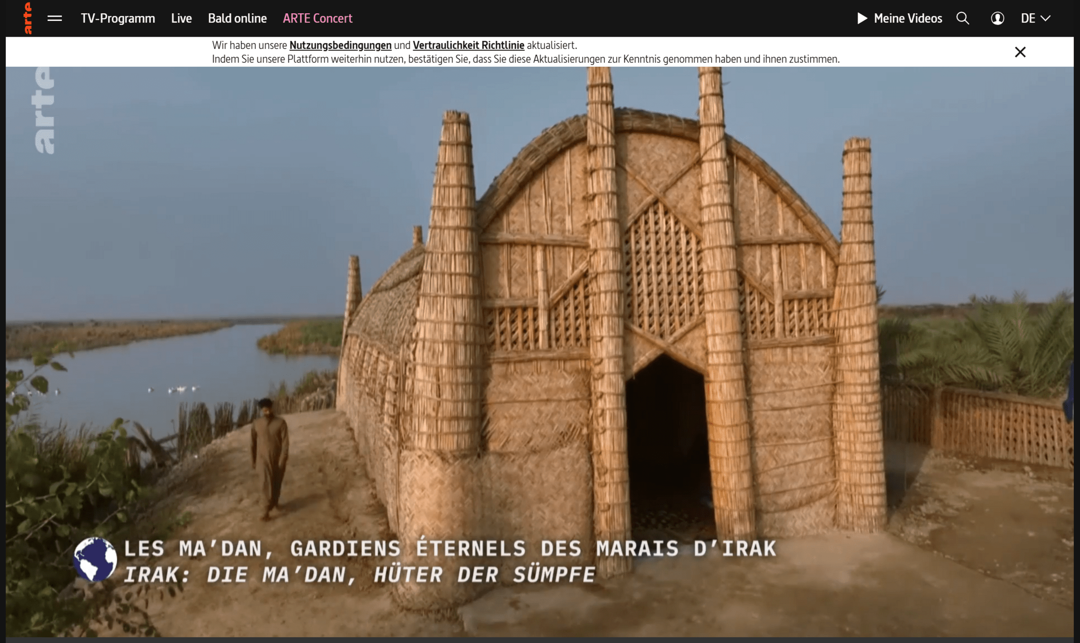Open the Vertraulichkeit Richtlinie link
This screenshot has width=1080, height=643.
[x=468, y=45]
